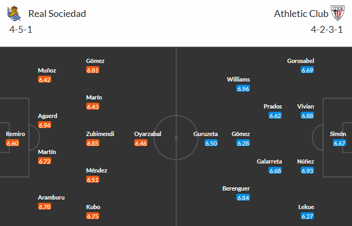Click the Real Sociedad club crest
Screen dimensions: 352x226
click(x=15, y=13)
